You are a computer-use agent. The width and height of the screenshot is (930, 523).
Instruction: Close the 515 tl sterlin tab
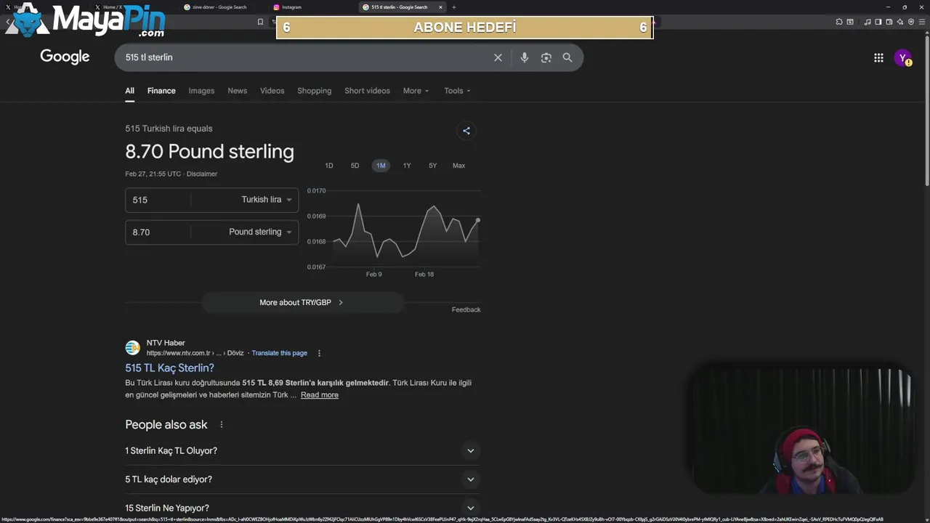[x=440, y=7]
